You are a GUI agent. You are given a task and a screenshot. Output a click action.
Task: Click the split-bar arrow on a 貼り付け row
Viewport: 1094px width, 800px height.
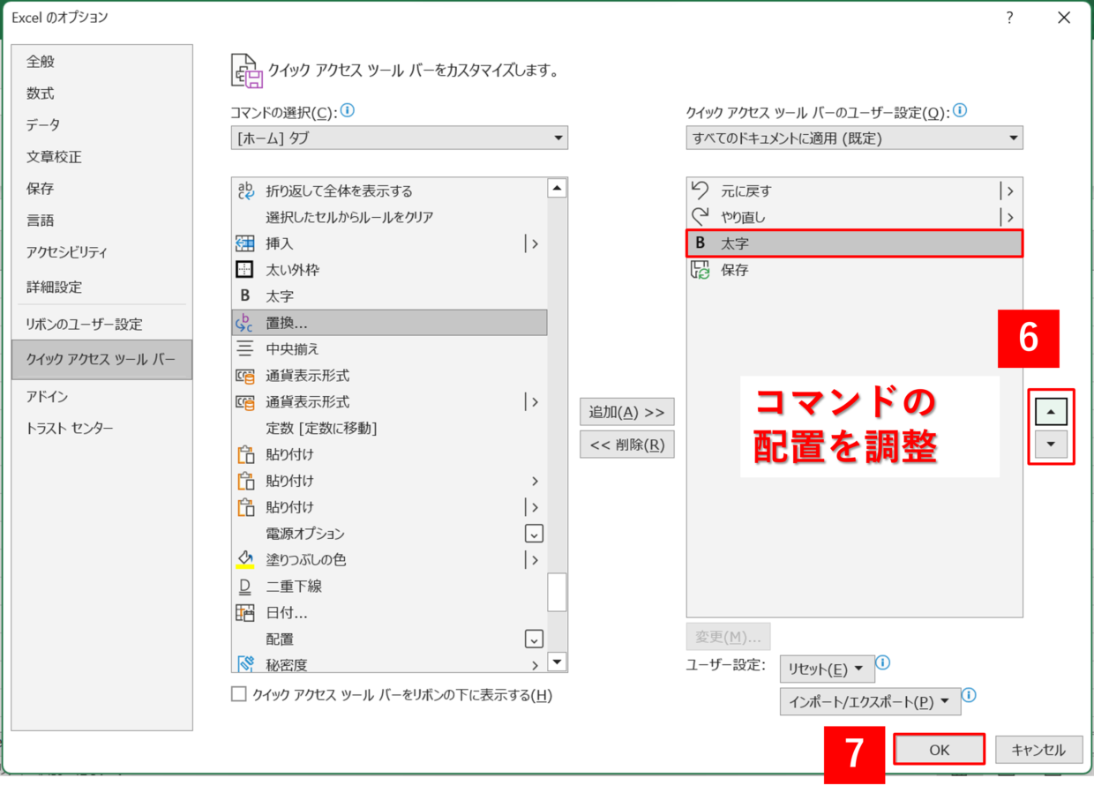click(532, 507)
